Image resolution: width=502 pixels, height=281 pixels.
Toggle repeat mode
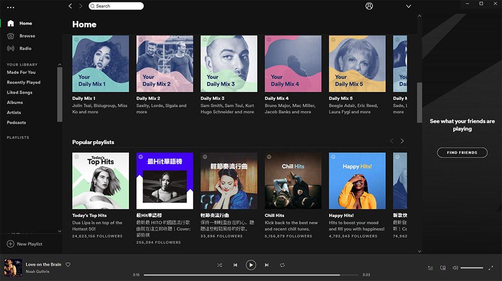(x=282, y=265)
